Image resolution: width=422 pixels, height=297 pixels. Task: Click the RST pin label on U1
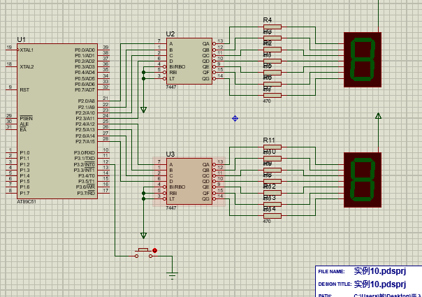coord(24,90)
